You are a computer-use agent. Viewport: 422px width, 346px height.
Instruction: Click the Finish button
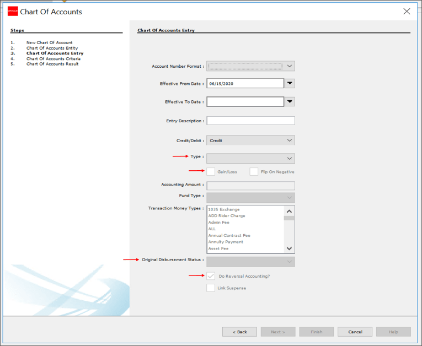pyautogui.click(x=317, y=332)
